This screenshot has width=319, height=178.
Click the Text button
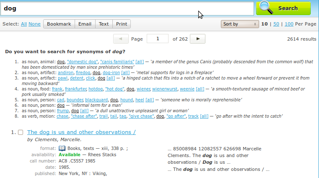point(104,24)
